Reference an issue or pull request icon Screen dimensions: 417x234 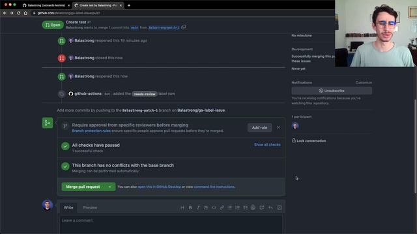262,208
